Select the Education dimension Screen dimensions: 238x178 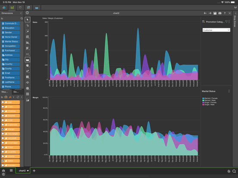10,28
